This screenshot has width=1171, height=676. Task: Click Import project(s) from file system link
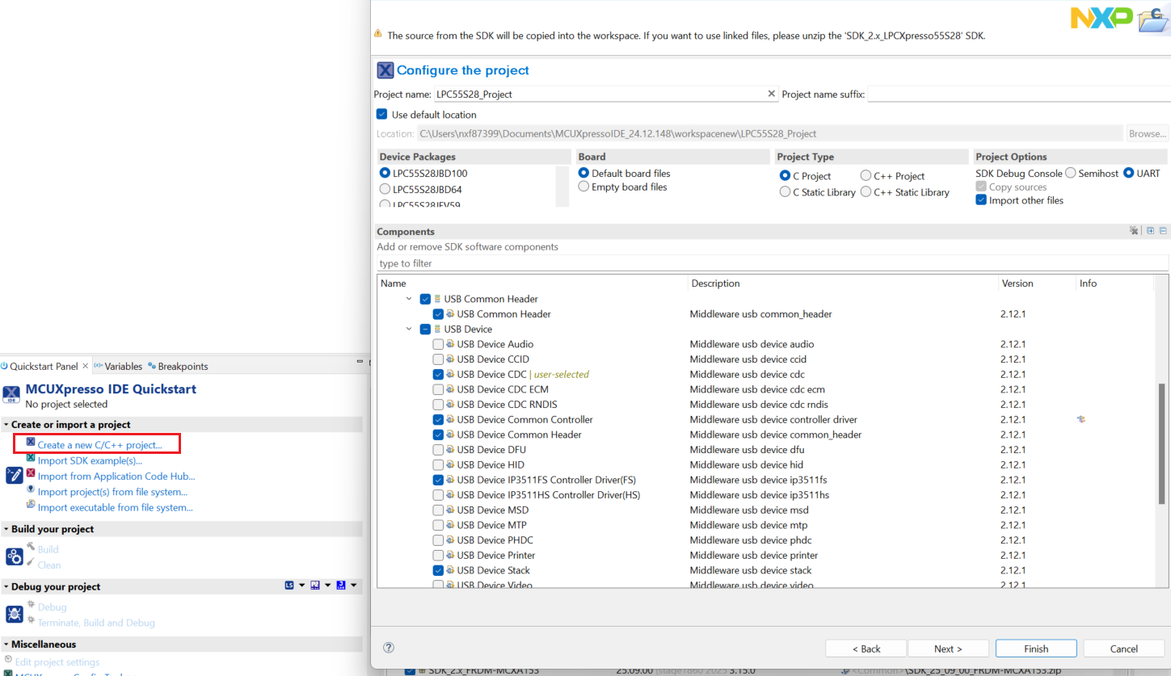click(112, 492)
